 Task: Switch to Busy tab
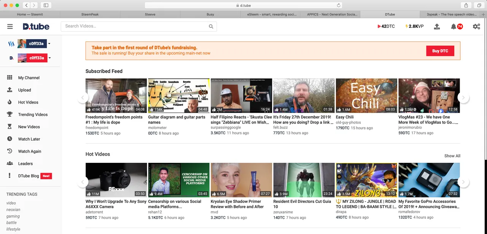coord(210,14)
